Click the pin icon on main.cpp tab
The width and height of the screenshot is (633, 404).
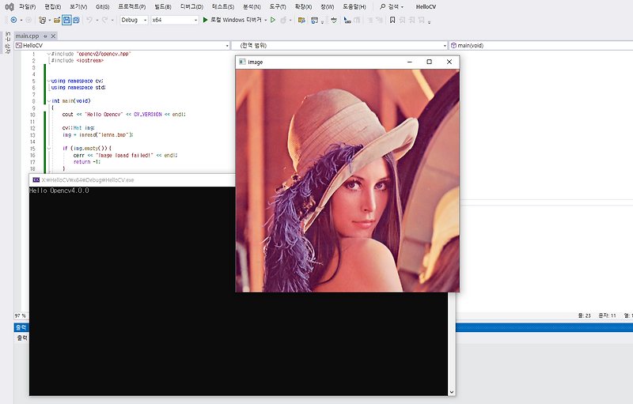(45, 36)
